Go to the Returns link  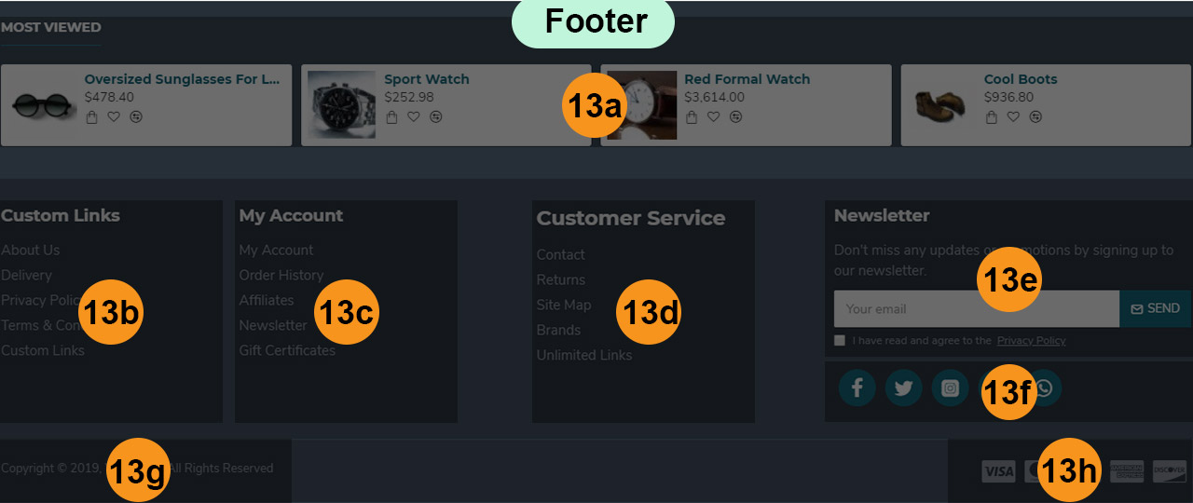pos(561,279)
